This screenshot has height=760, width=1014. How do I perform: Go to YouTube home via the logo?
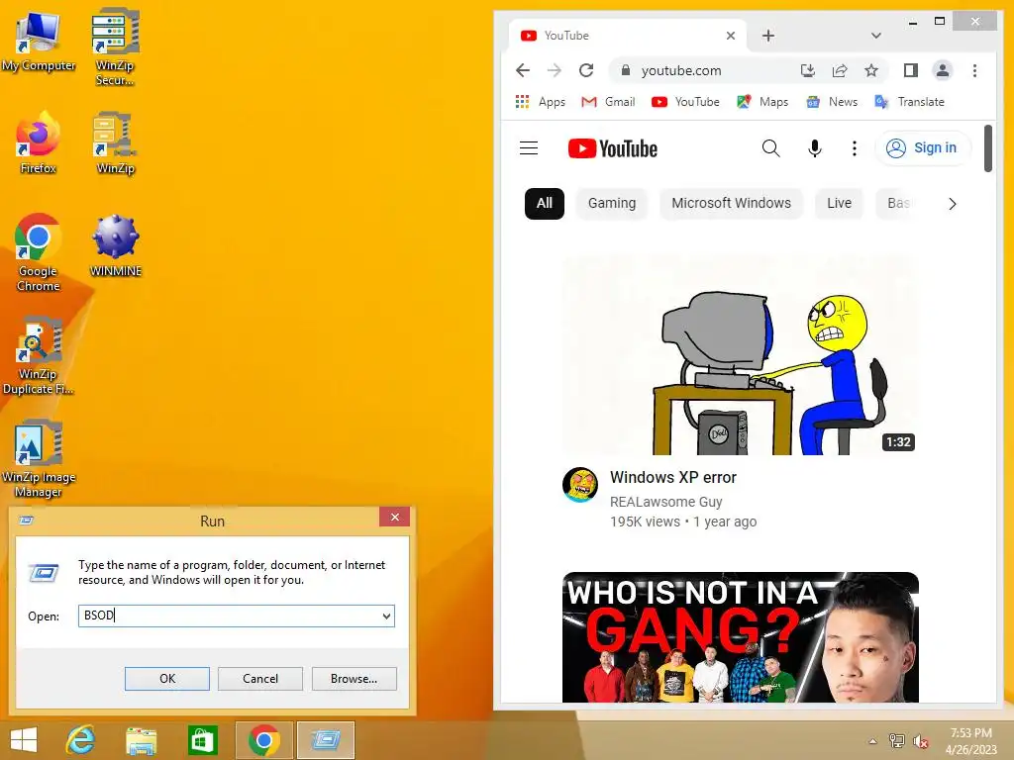pos(612,148)
